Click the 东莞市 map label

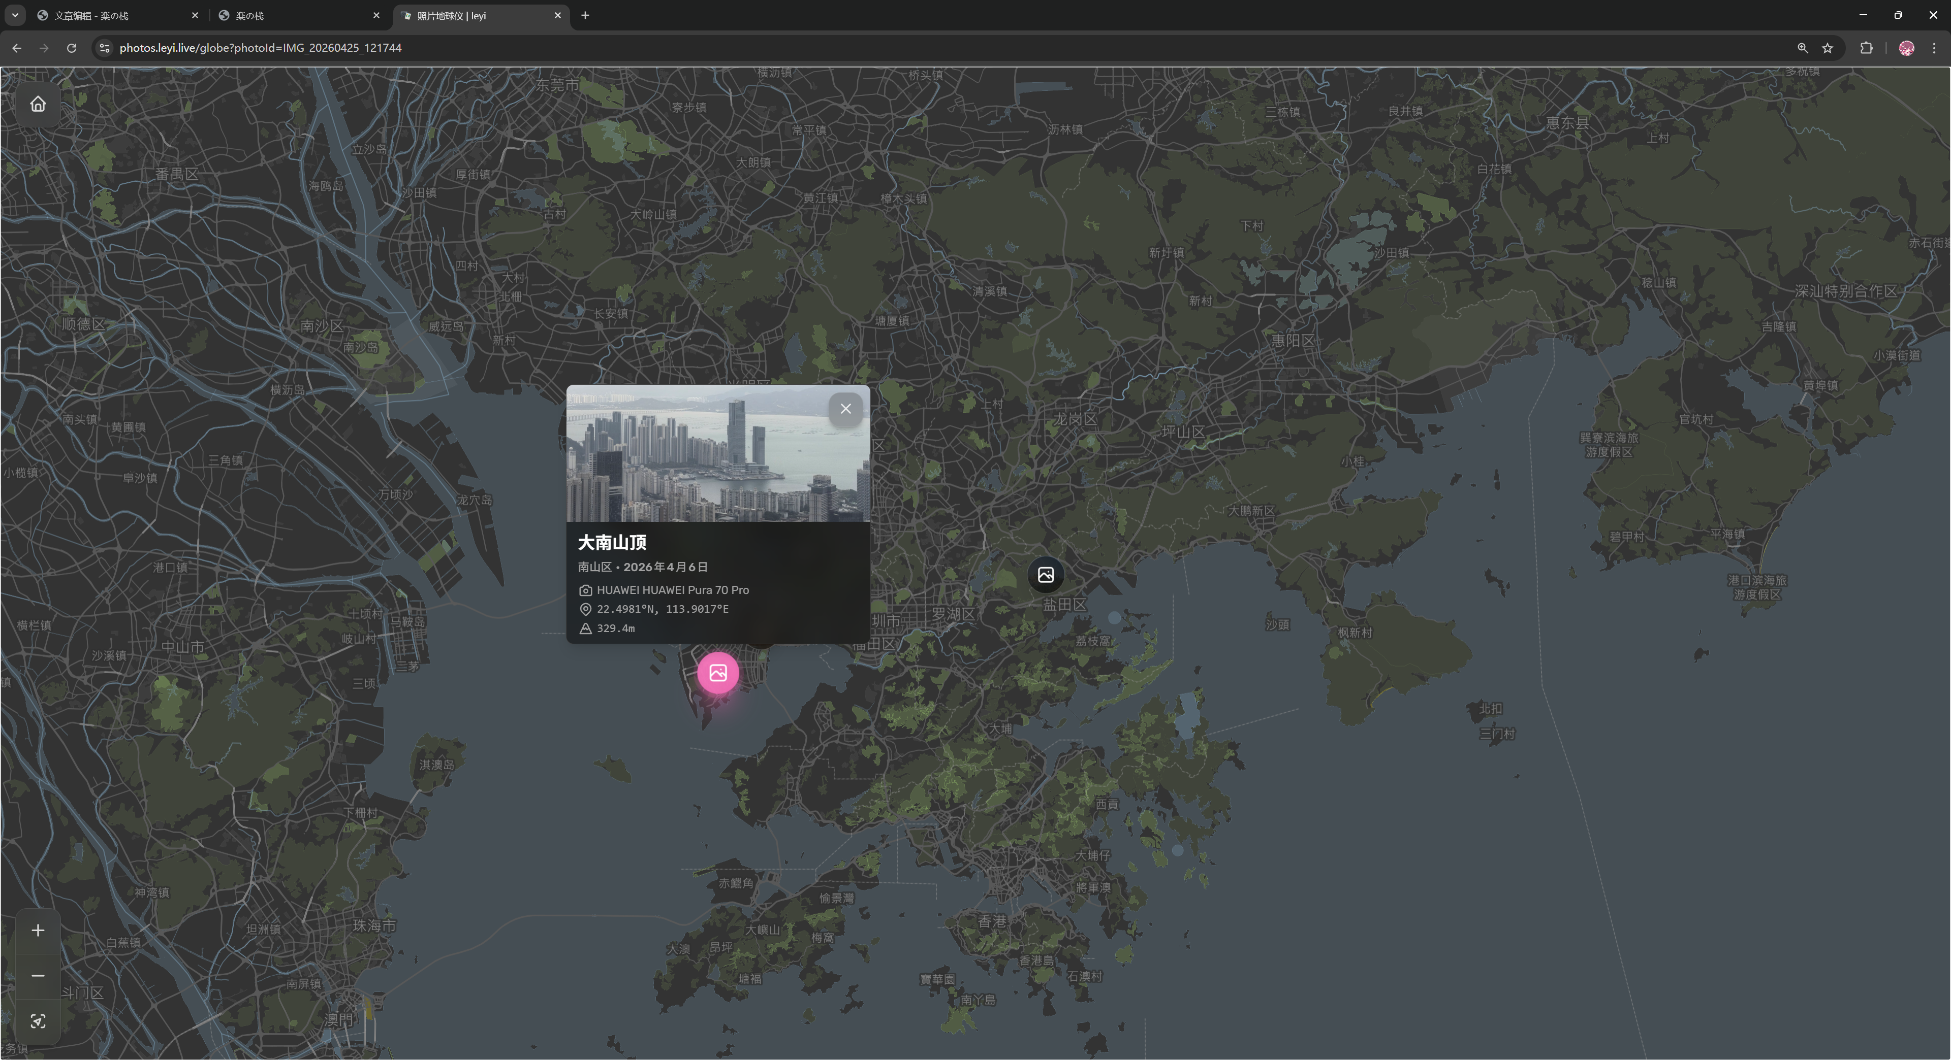point(557,85)
